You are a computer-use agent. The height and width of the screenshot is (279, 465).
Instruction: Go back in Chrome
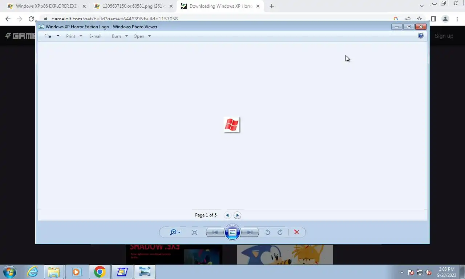click(x=8, y=19)
